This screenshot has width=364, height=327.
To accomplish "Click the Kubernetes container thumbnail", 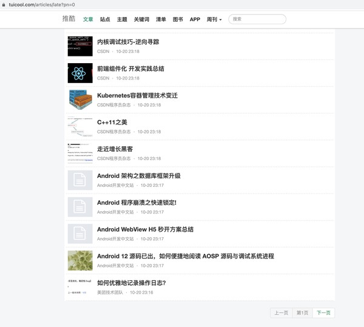I will [80, 99].
